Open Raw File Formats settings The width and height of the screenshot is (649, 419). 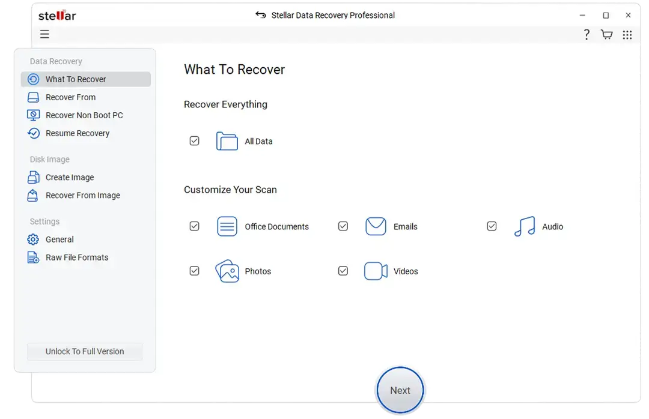[x=77, y=258]
